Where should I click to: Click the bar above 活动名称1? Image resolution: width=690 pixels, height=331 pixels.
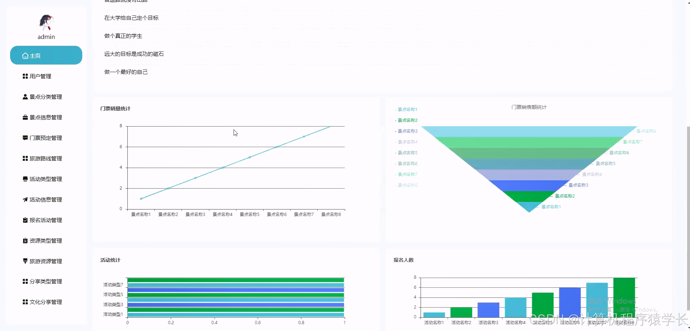pyautogui.click(x=434, y=315)
